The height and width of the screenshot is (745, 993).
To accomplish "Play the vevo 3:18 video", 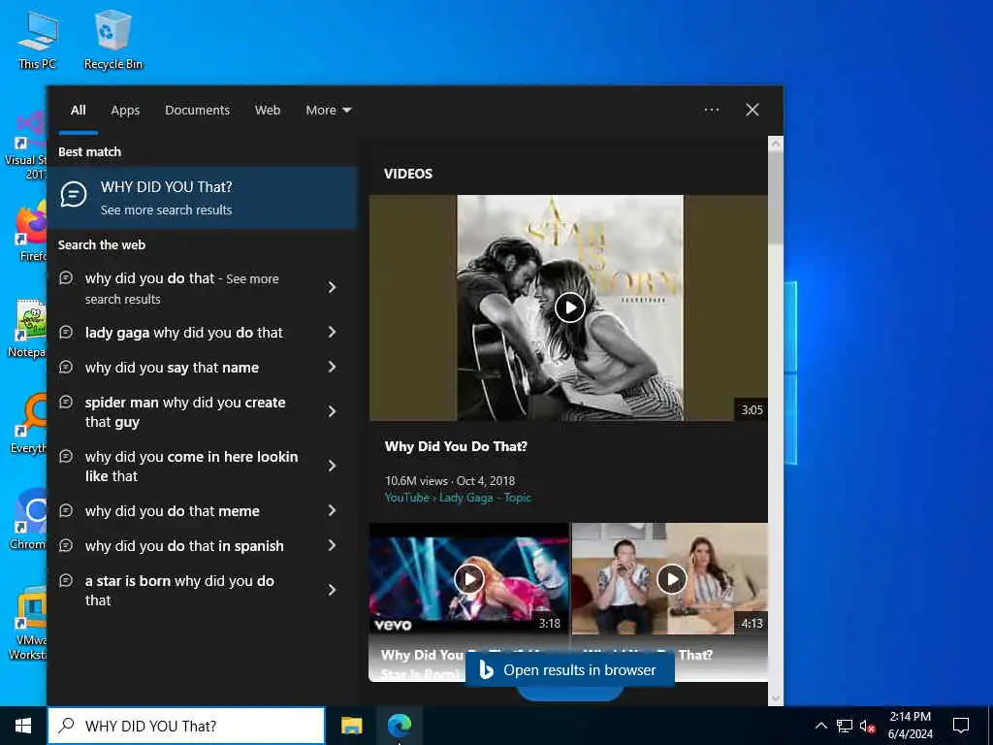I will (468, 579).
